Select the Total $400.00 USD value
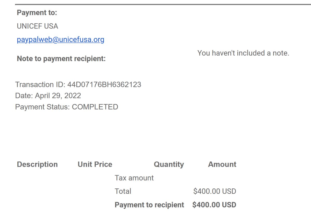This screenshot has height=219, width=311. pos(215,191)
